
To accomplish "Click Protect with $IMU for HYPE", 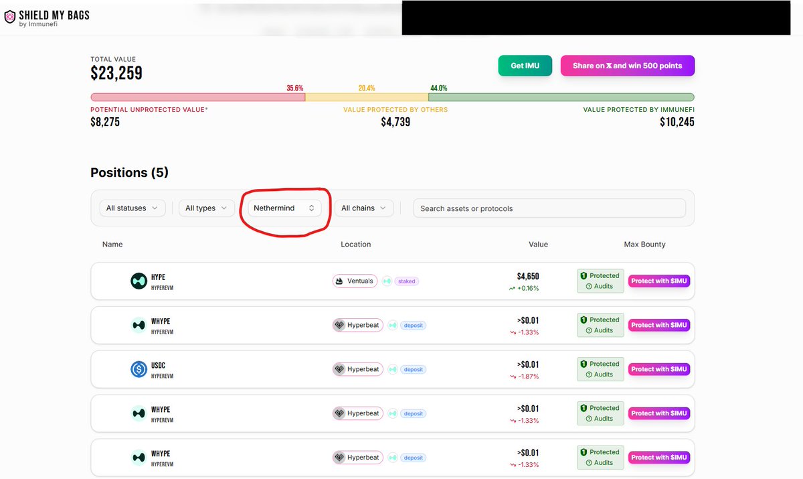I will coord(658,281).
